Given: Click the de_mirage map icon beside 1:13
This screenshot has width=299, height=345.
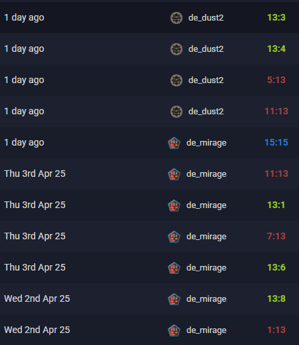Looking at the screenshot, I should tap(174, 330).
